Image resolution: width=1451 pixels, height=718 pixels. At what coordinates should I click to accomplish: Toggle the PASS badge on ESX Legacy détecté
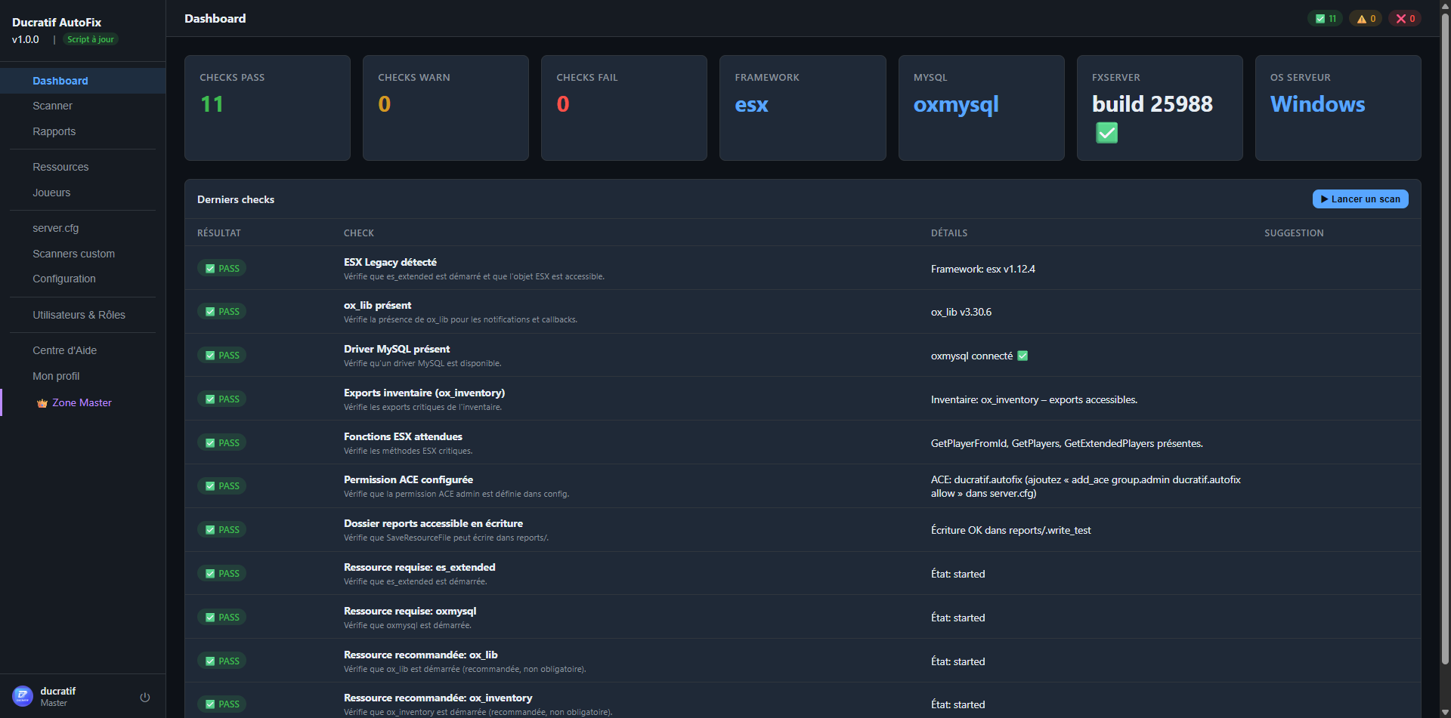[x=221, y=267]
